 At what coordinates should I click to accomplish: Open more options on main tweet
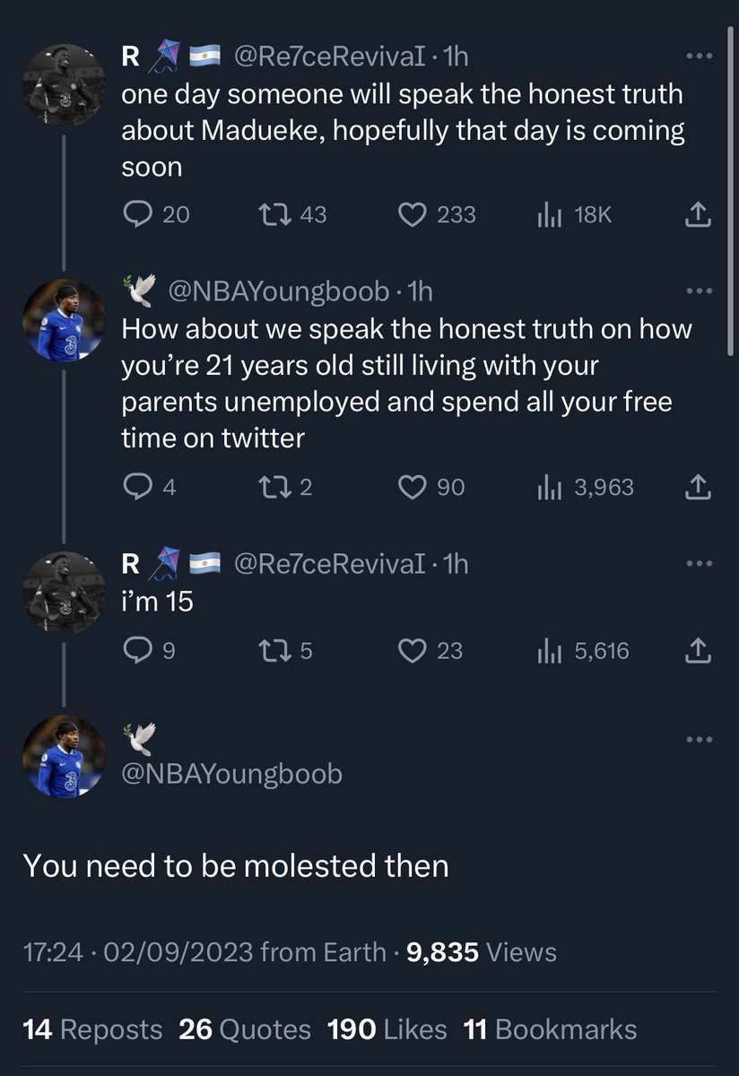(x=698, y=740)
